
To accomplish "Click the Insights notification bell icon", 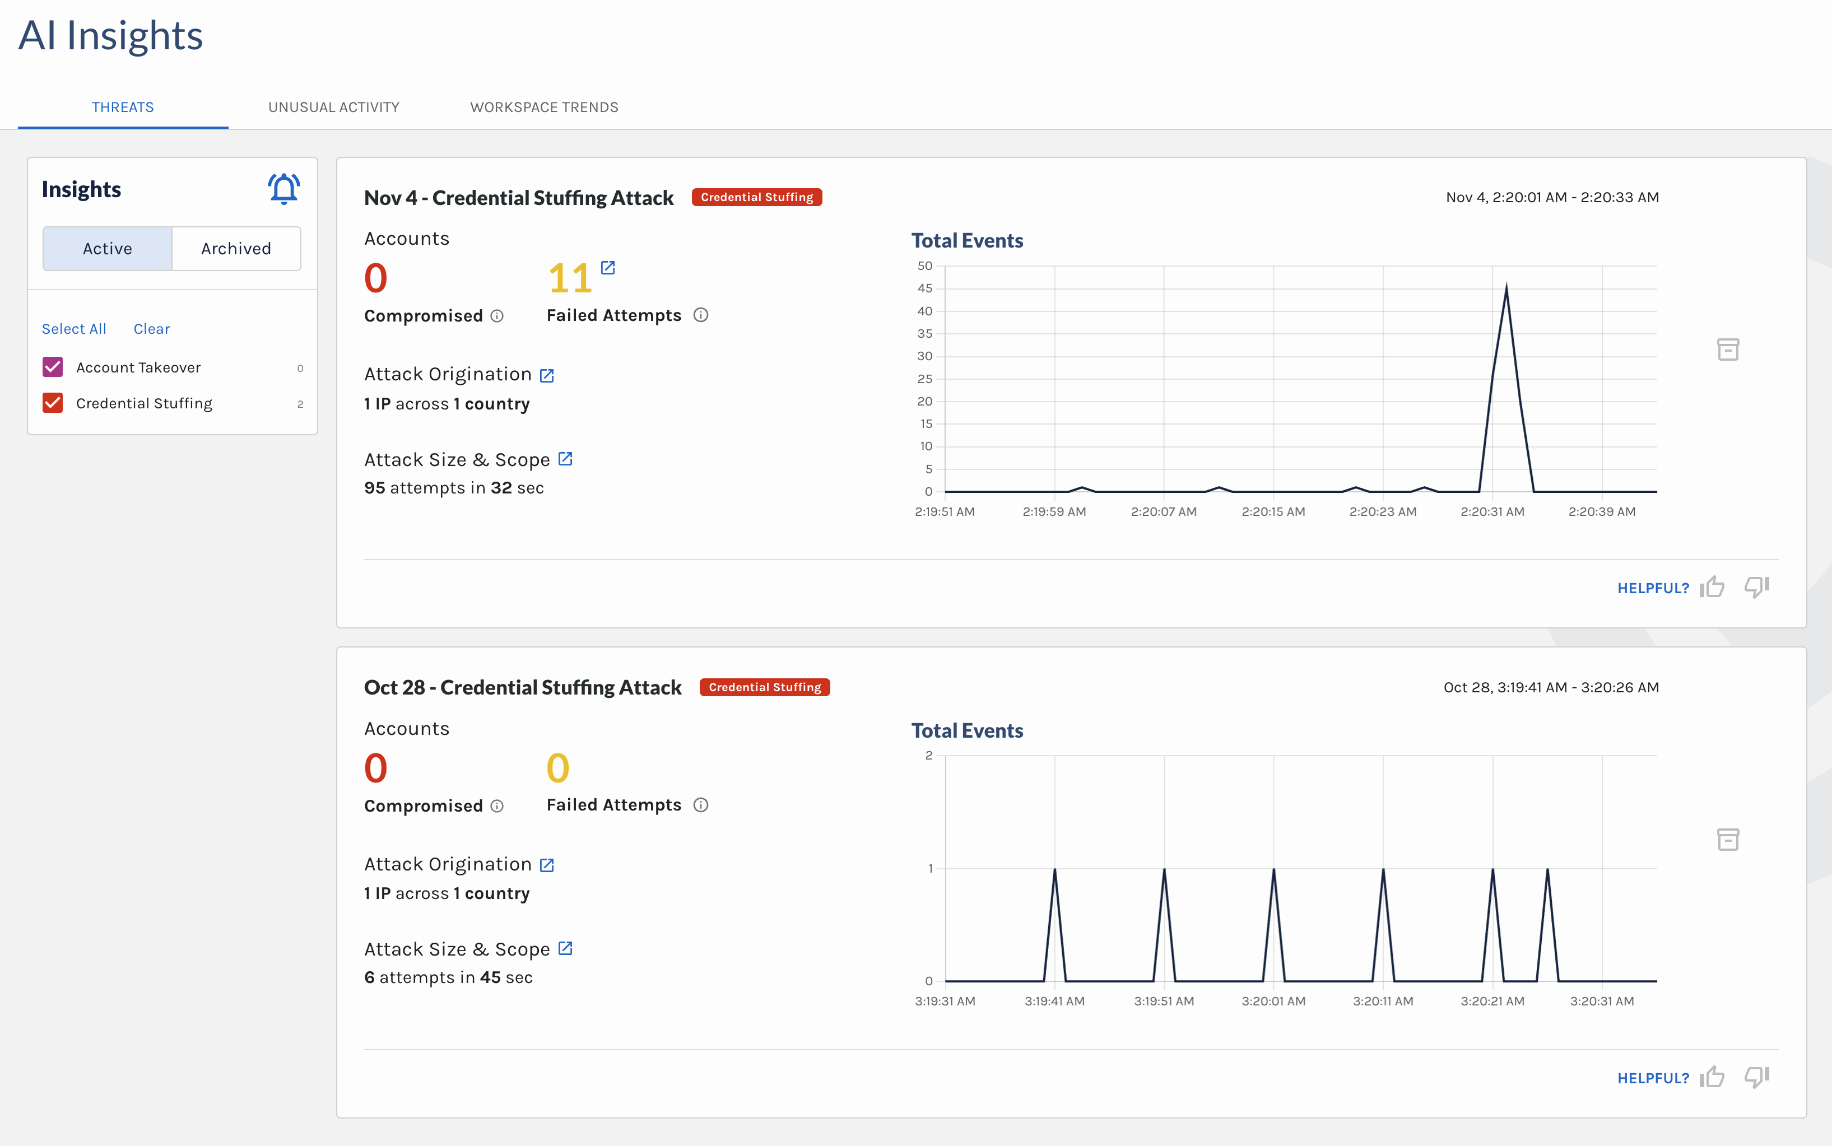I will point(283,189).
